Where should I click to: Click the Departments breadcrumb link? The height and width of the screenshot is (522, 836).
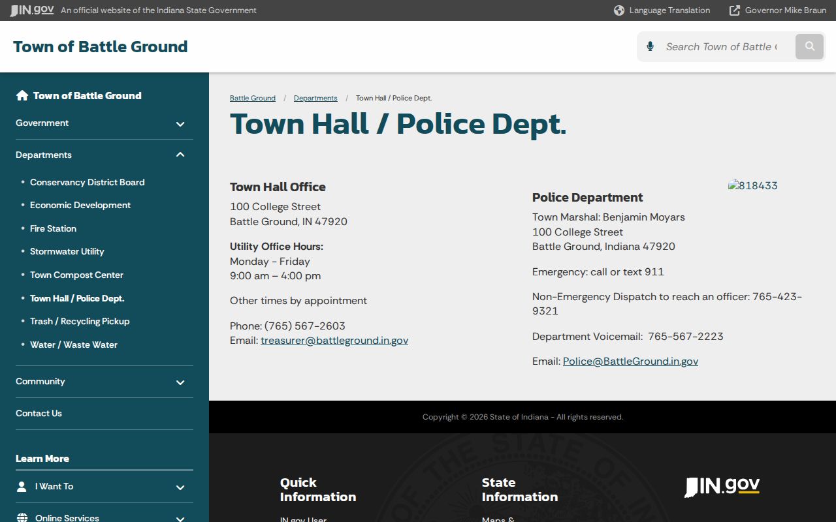pos(315,98)
